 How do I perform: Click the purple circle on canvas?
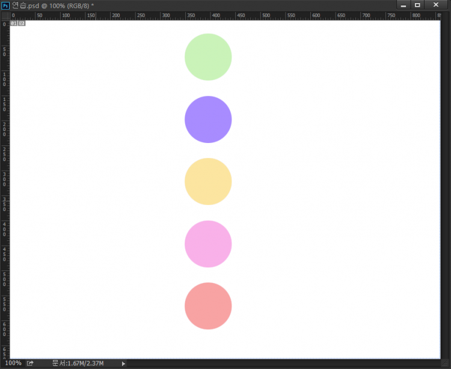click(208, 119)
